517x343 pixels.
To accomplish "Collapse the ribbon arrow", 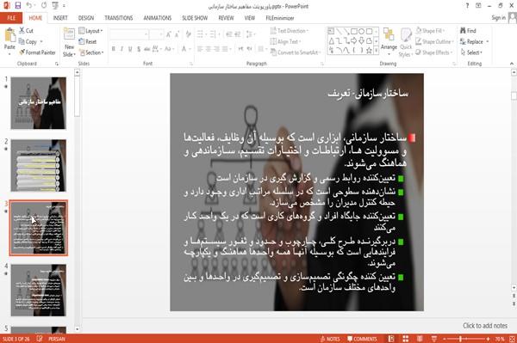I will click(511, 64).
